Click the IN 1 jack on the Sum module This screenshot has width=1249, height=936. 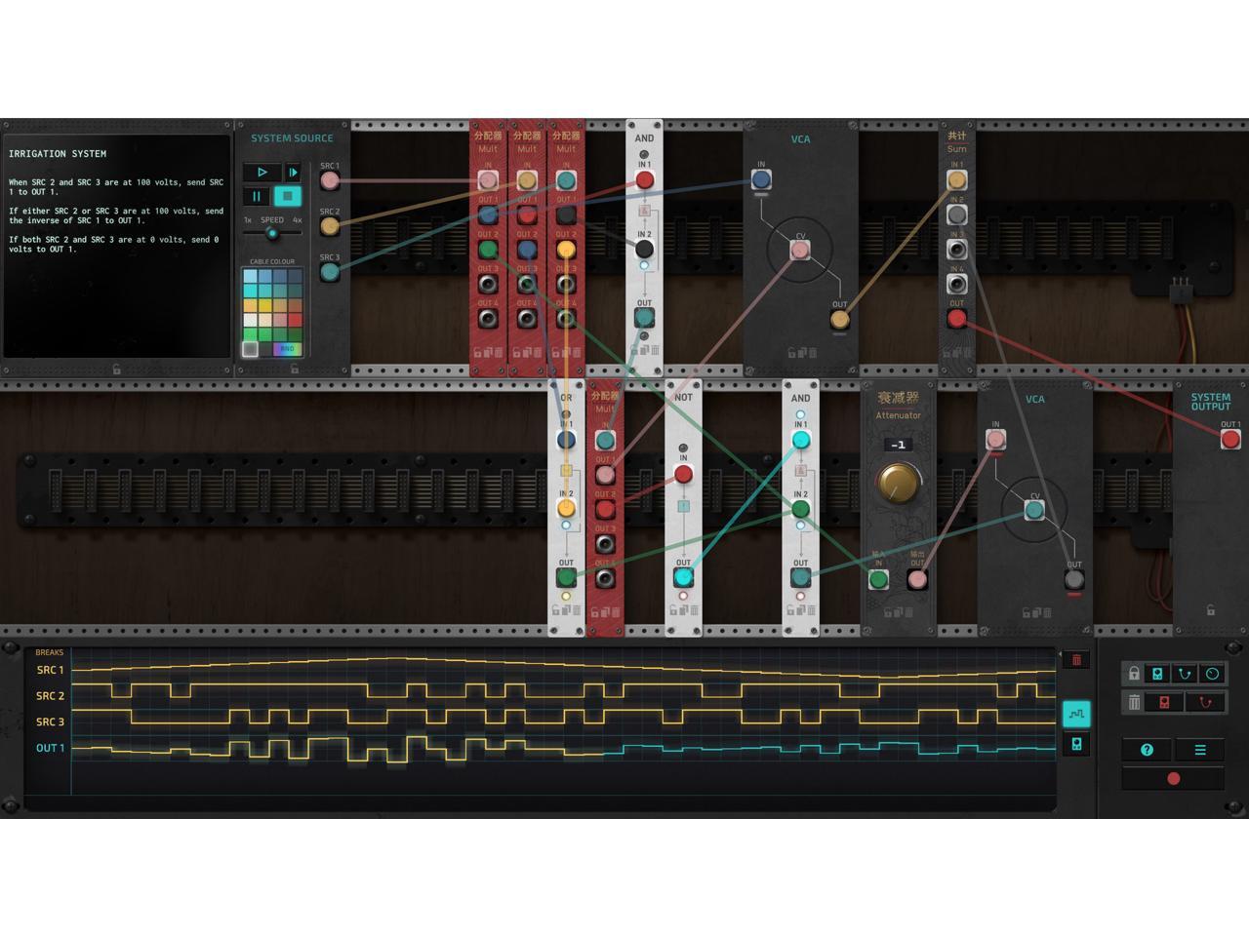click(x=957, y=180)
